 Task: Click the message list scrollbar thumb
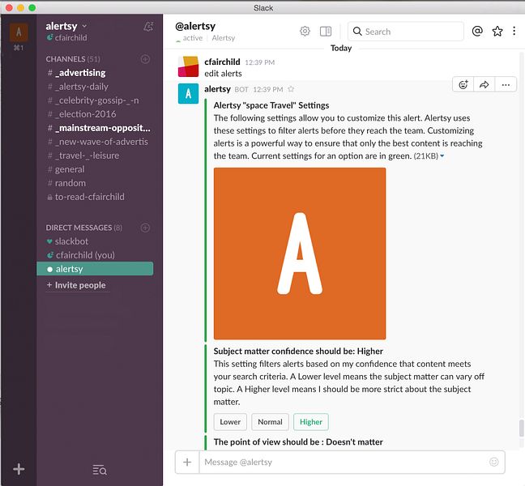click(x=521, y=428)
